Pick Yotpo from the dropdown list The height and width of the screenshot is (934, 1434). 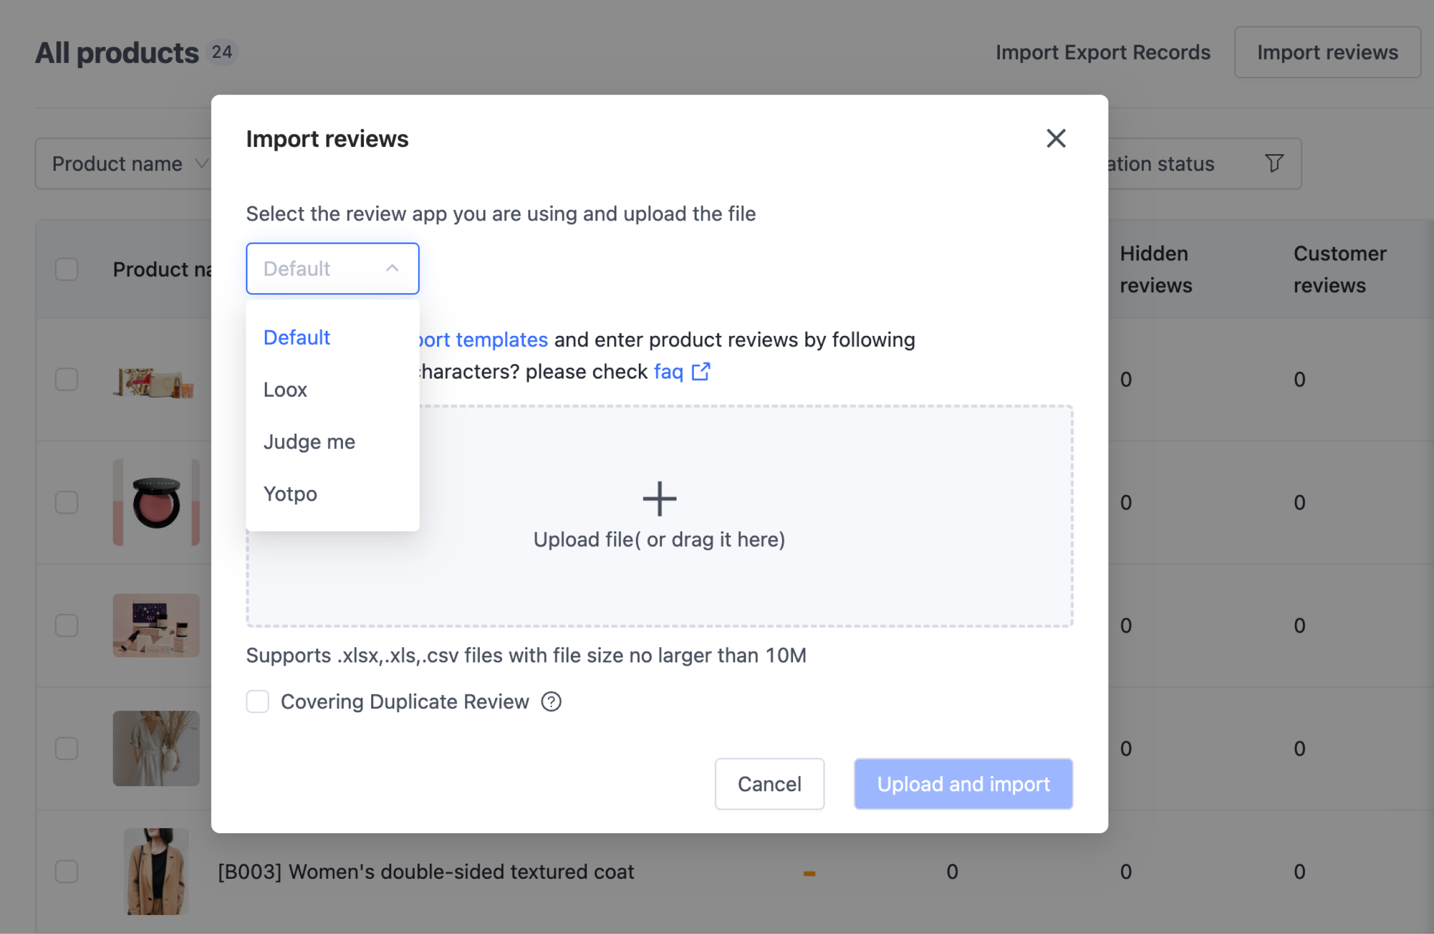click(290, 494)
